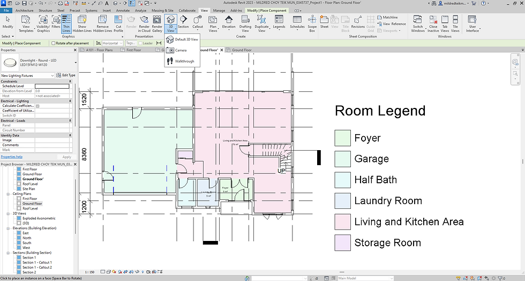This screenshot has width=525, height=281.
Task: Click Remove Hidden Lines tool
Action: tap(102, 24)
